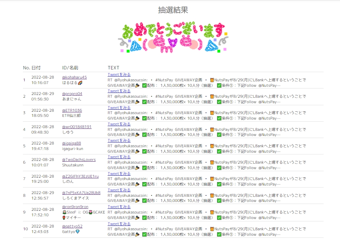Click the date '2022-08-28 10:01:07'
Viewport: 340px width, 246px height.
coord(43,162)
